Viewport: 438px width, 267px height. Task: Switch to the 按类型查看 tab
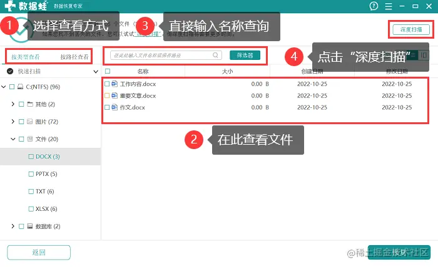[x=26, y=57]
